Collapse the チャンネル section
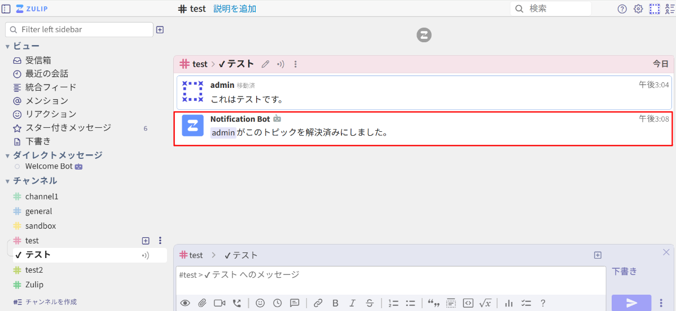The height and width of the screenshot is (311, 676). pos(8,181)
